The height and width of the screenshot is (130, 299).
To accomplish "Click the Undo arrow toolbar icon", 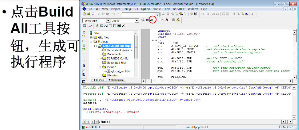I will [x=113, y=14].
